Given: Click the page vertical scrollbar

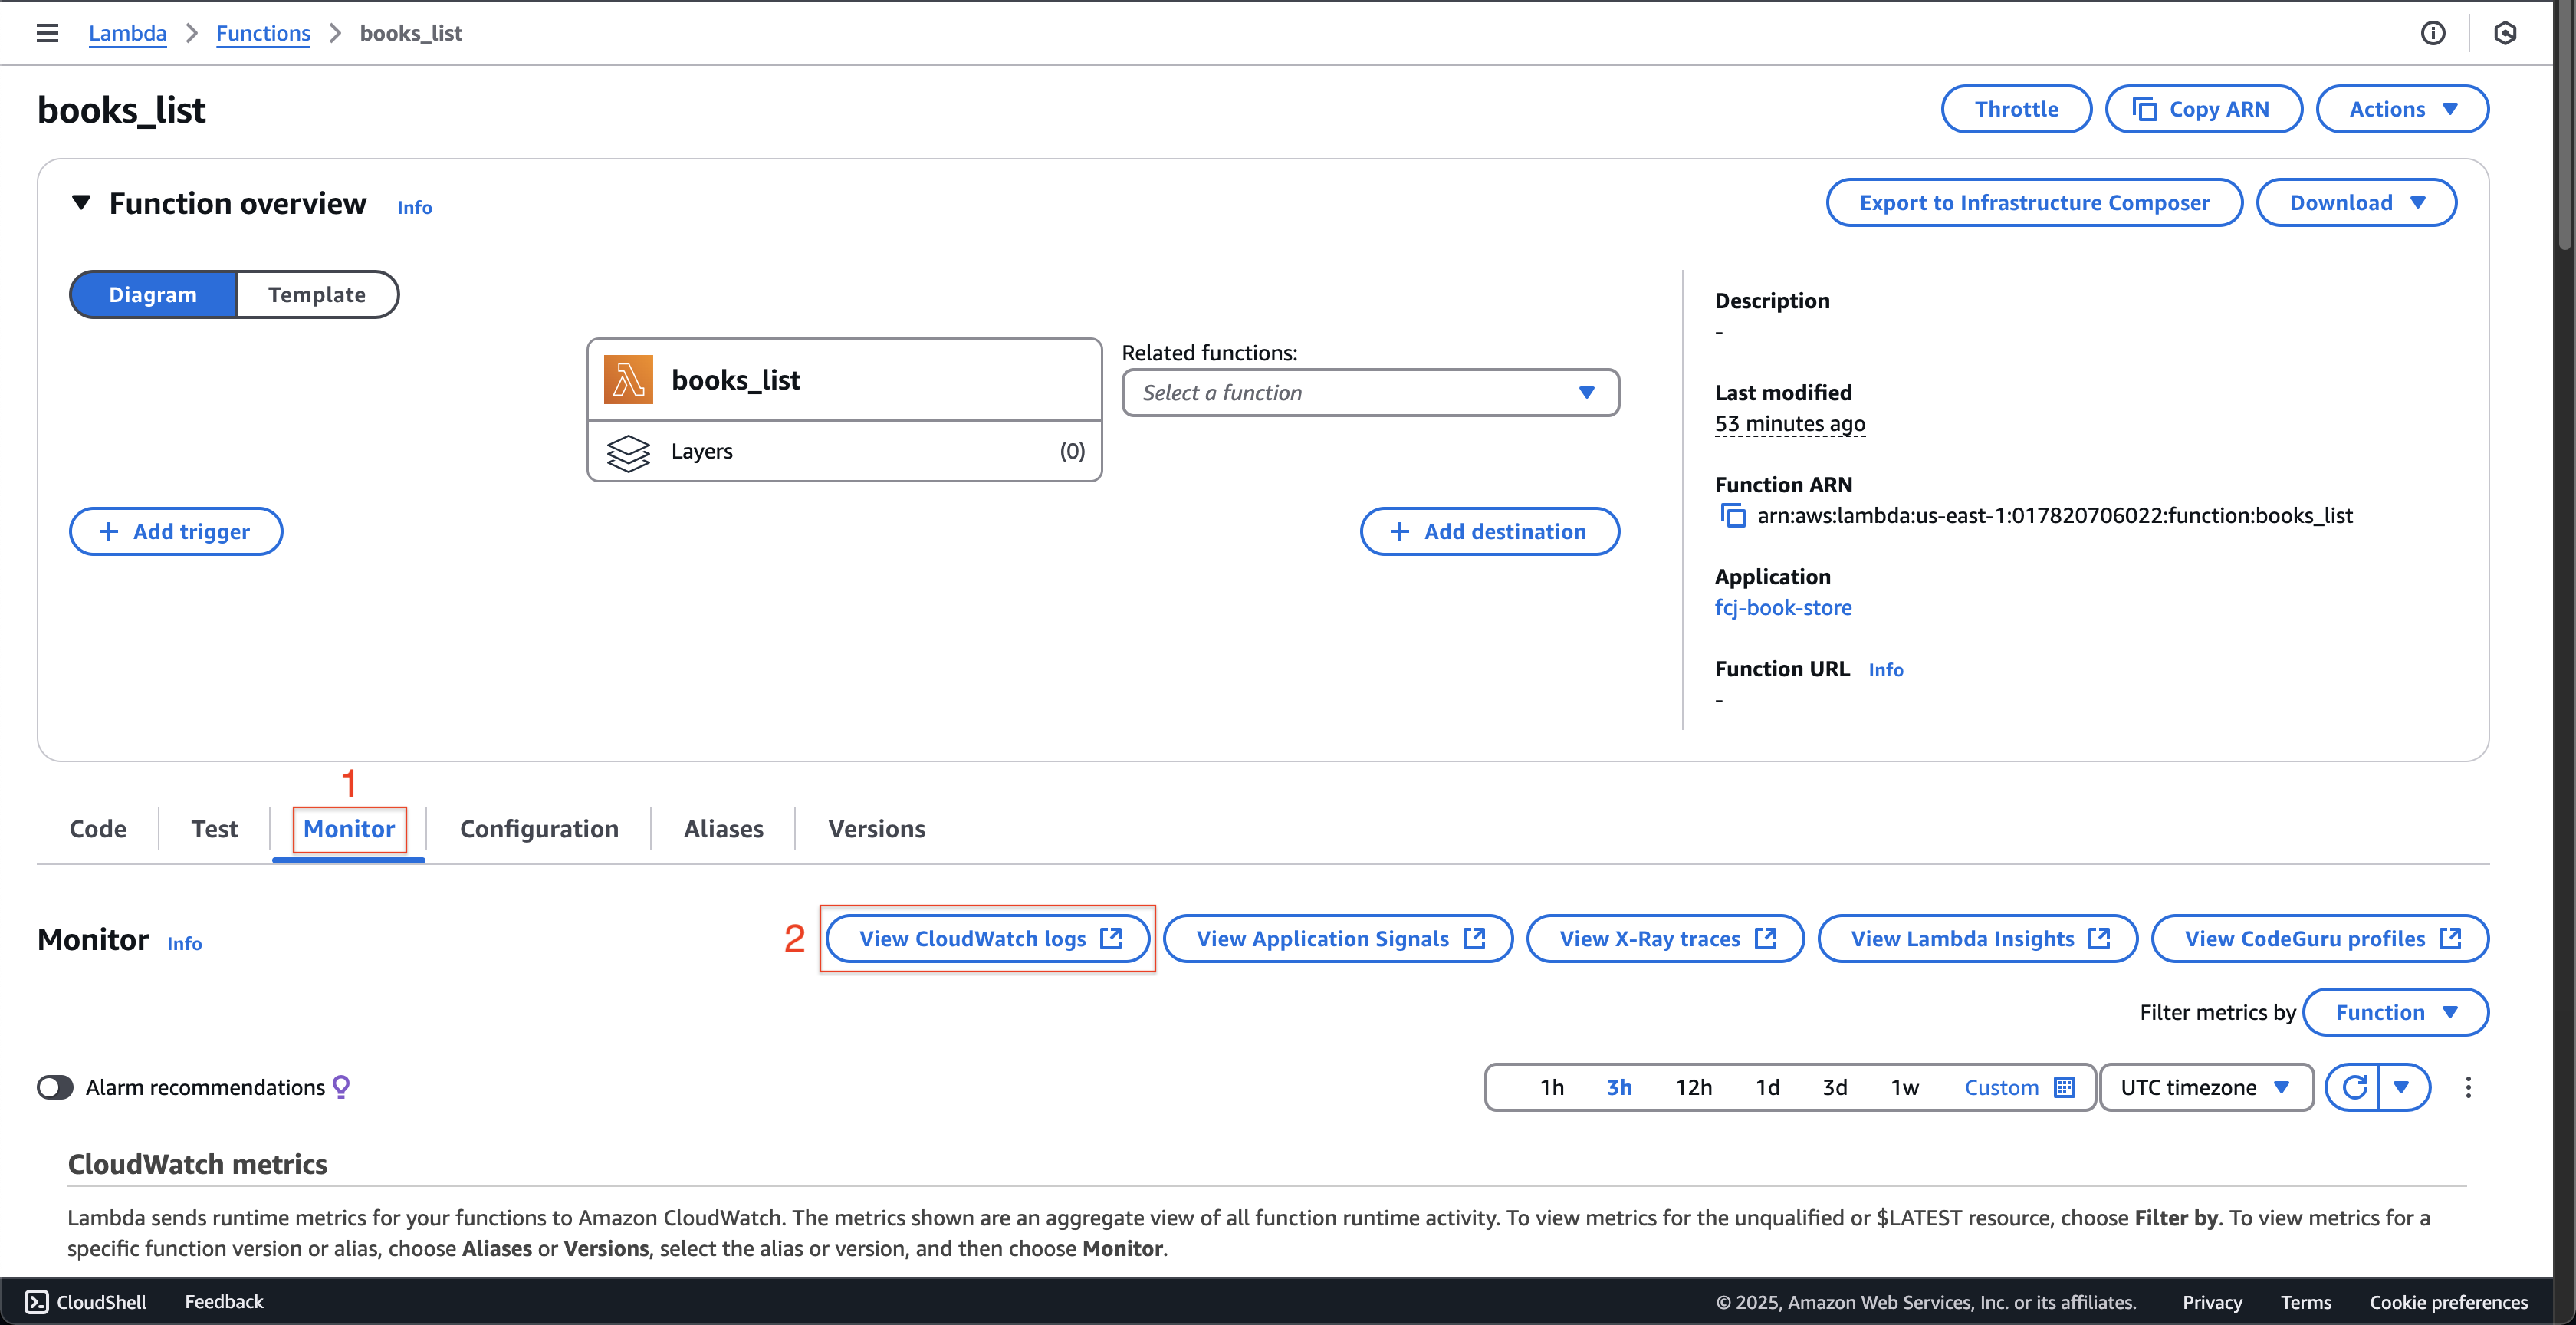Looking at the screenshot, I should [x=2565, y=125].
